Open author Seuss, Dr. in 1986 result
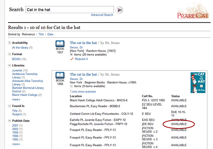 [x=76, y=79]
